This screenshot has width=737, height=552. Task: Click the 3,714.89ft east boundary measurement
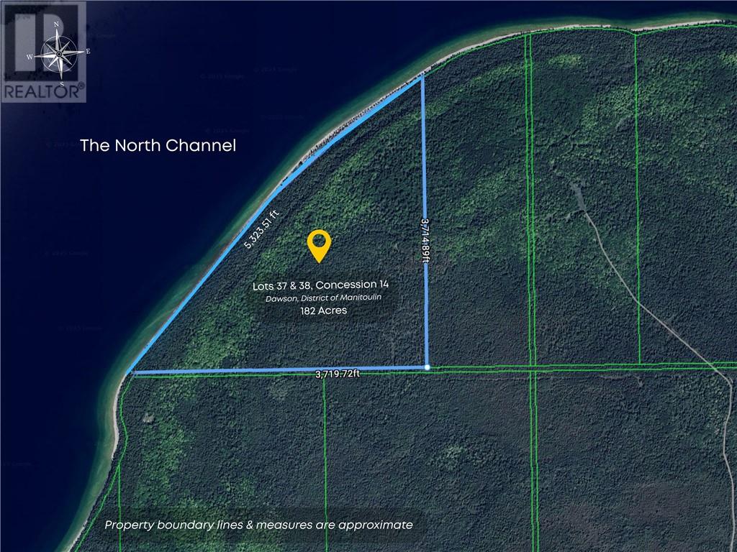pyautogui.click(x=425, y=244)
